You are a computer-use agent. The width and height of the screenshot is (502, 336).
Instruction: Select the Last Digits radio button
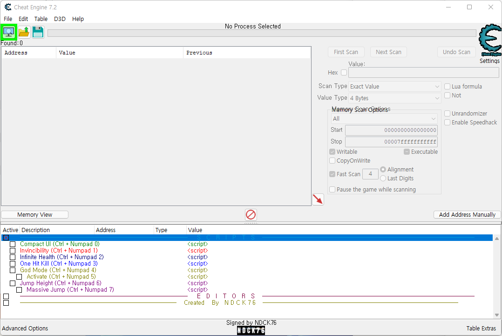pos(383,178)
